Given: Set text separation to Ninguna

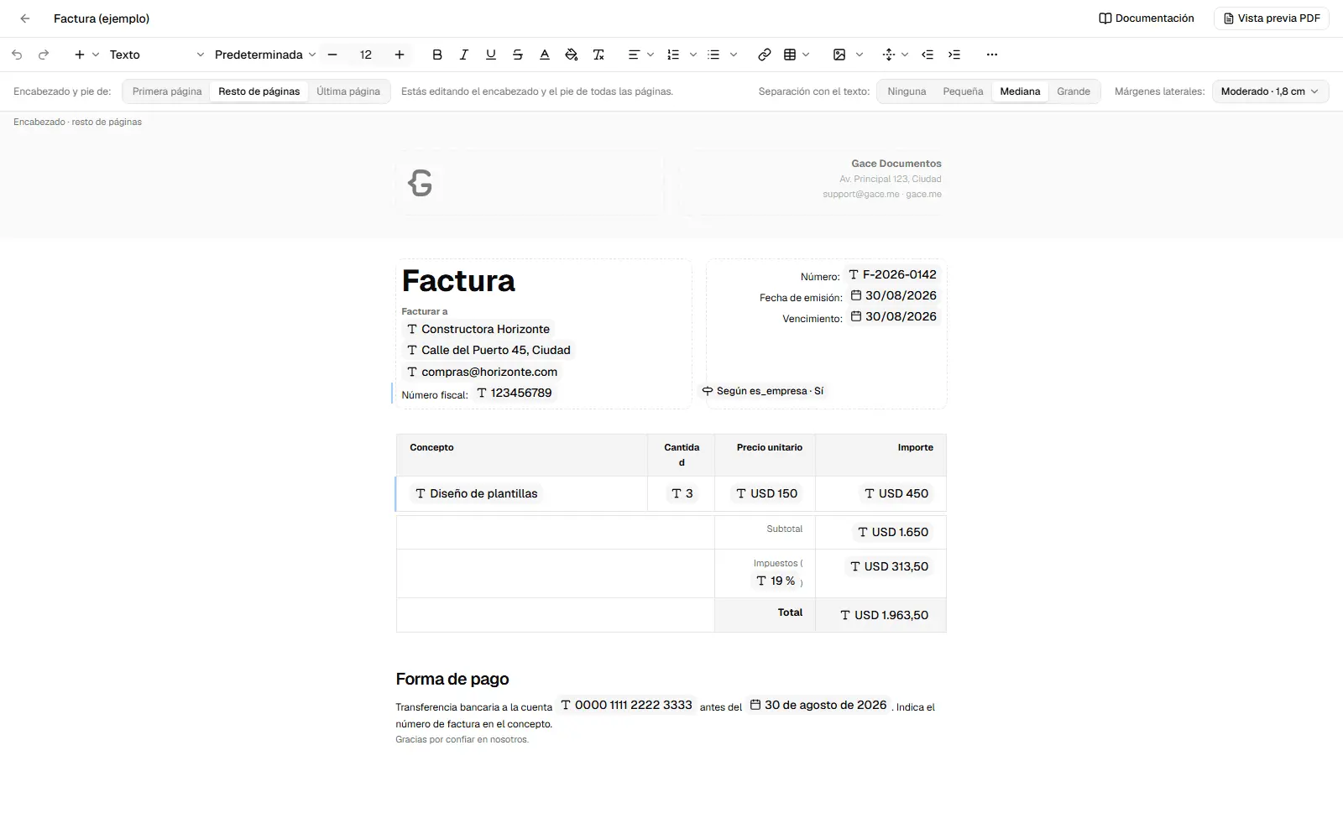Looking at the screenshot, I should point(907,91).
